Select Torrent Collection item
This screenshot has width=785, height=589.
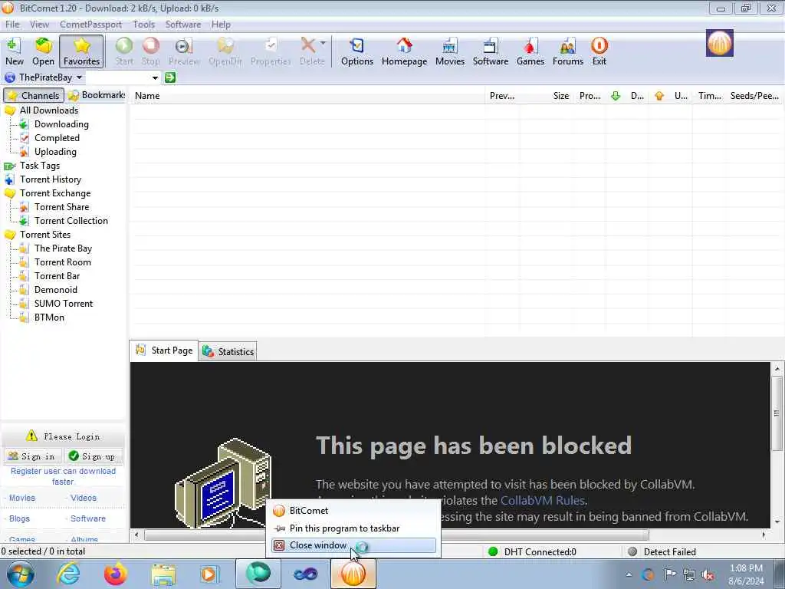tap(71, 220)
